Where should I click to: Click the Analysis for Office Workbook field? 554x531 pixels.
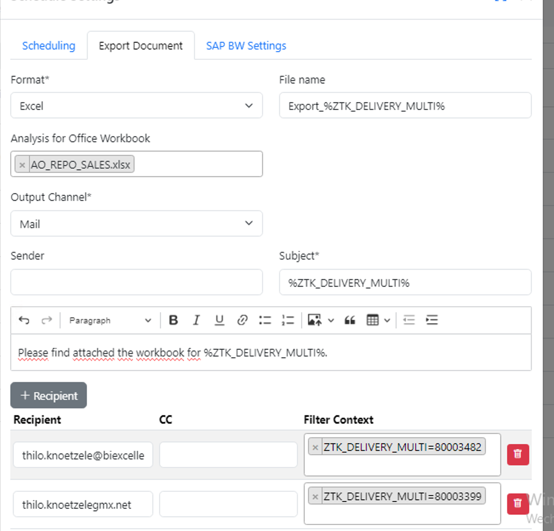(x=137, y=164)
